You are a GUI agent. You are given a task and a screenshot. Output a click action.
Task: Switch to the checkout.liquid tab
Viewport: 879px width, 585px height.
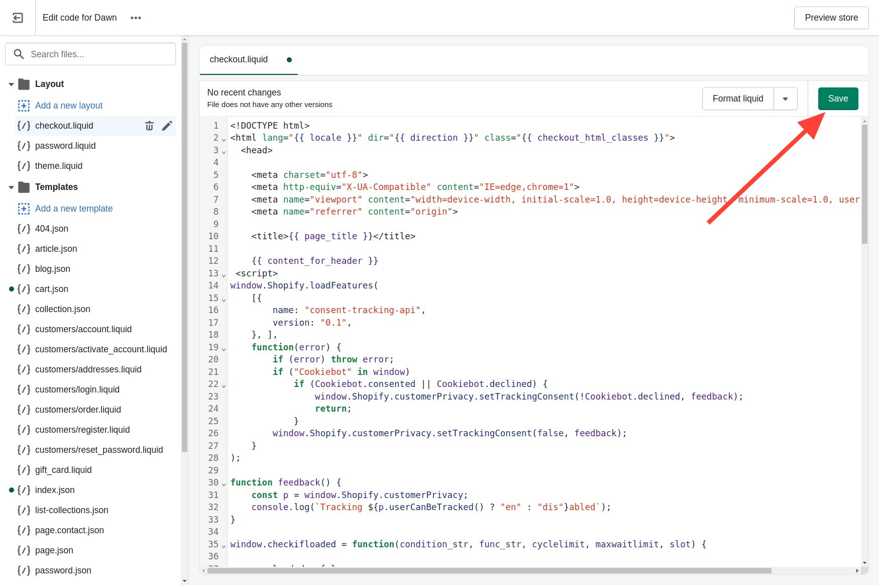[238, 59]
